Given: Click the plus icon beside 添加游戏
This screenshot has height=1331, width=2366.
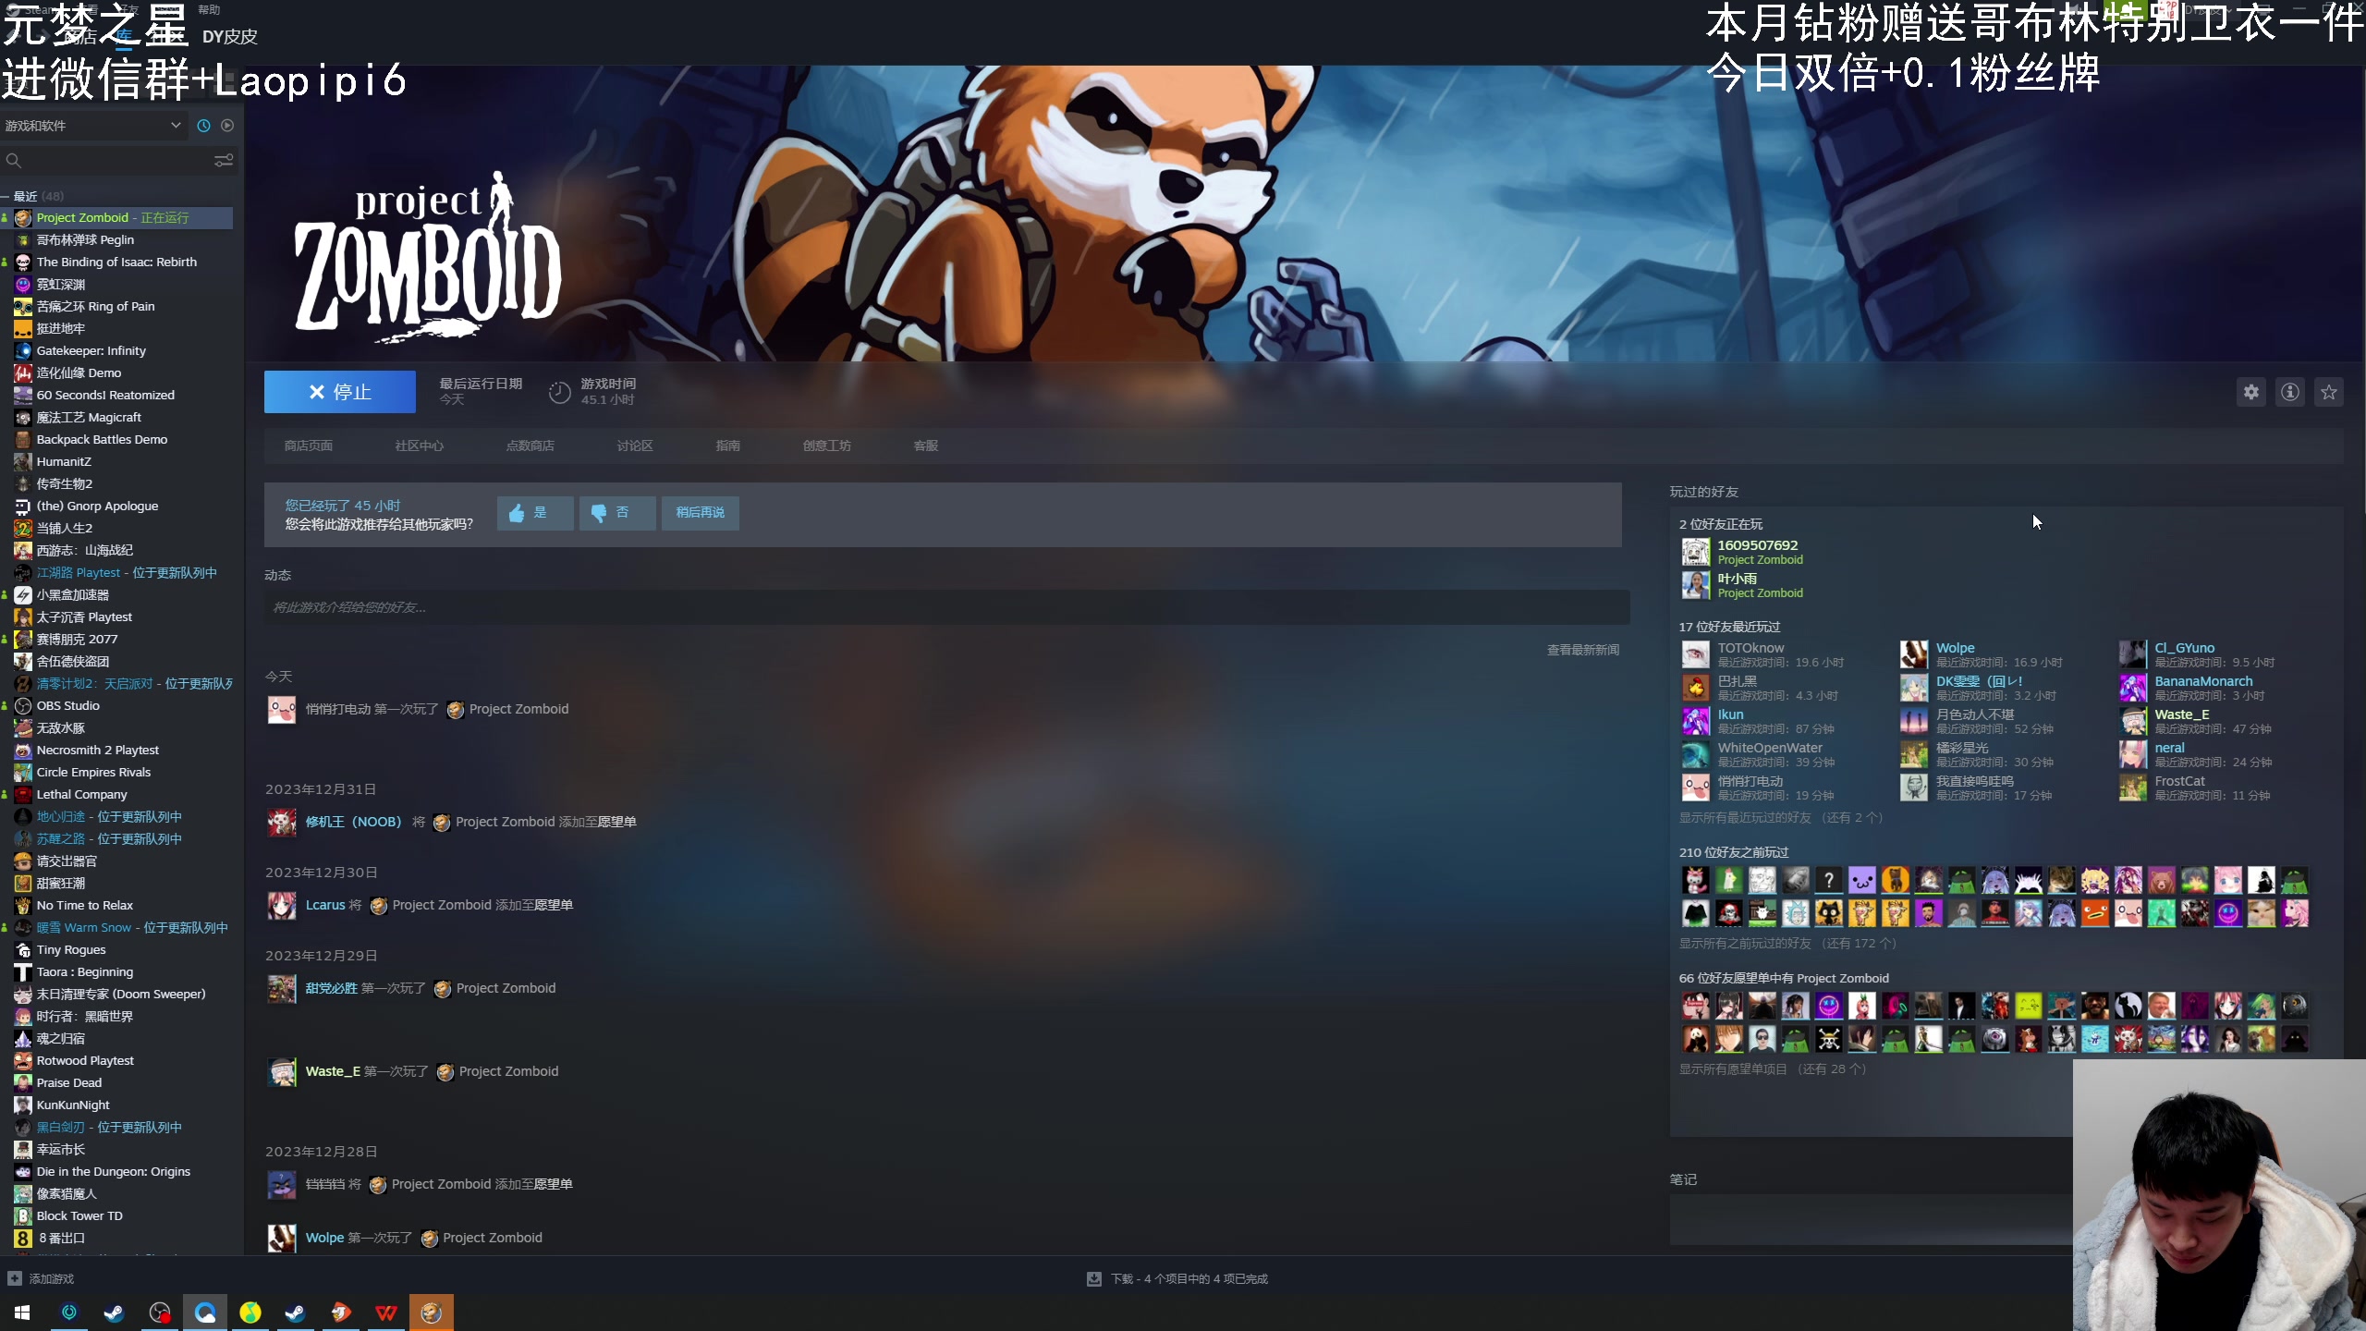Looking at the screenshot, I should tap(15, 1278).
